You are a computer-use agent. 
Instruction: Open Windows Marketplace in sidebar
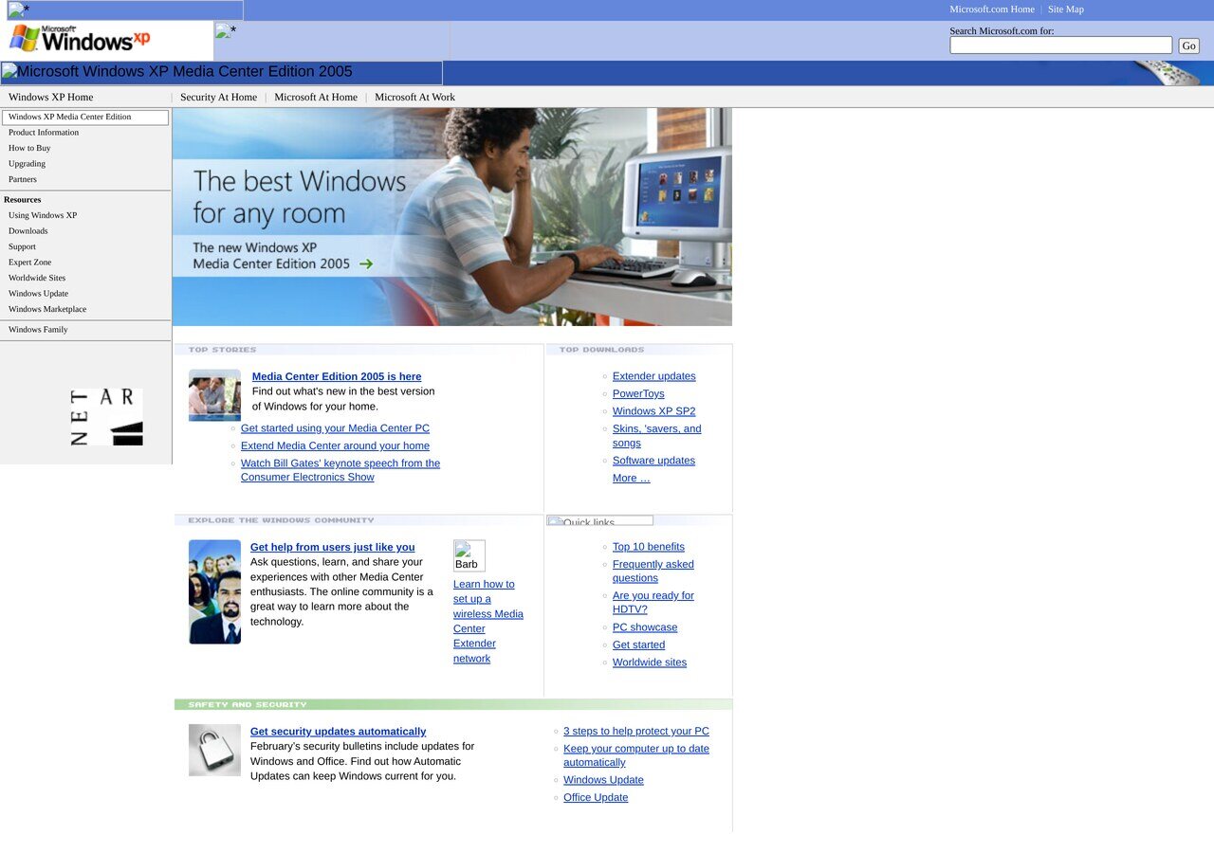point(47,309)
